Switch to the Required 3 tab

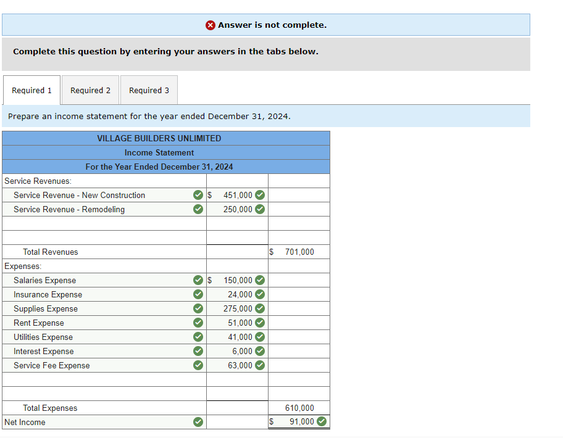click(x=149, y=90)
